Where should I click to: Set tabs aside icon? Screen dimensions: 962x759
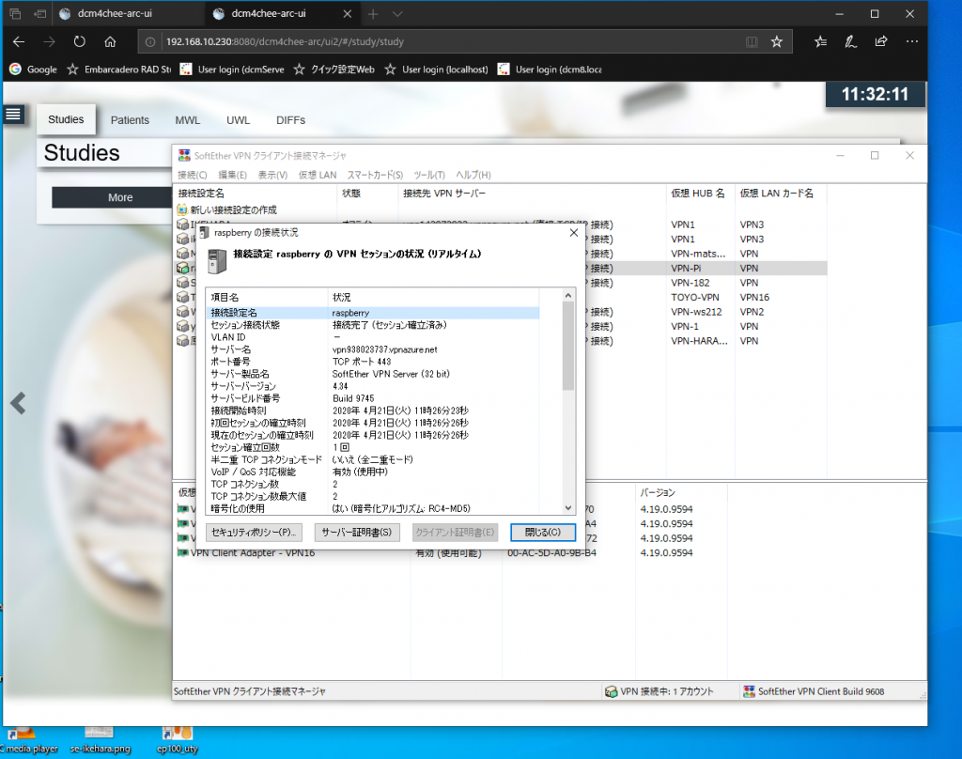tap(40, 13)
